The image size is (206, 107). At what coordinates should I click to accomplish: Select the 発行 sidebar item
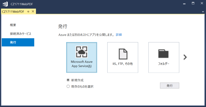pyautogui.click(x=18, y=42)
